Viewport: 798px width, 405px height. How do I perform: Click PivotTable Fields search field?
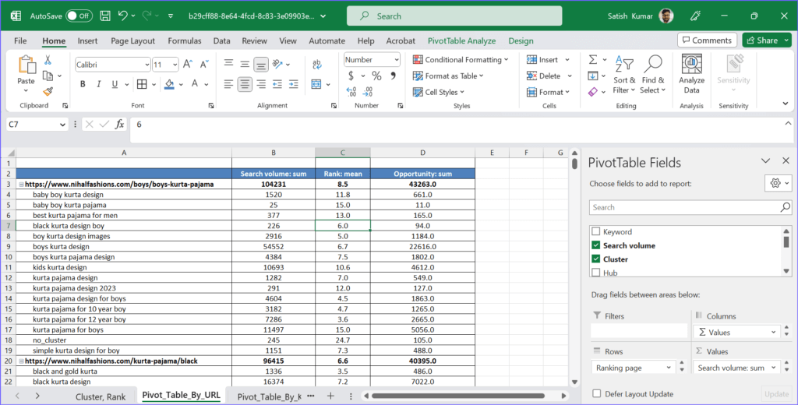click(690, 207)
